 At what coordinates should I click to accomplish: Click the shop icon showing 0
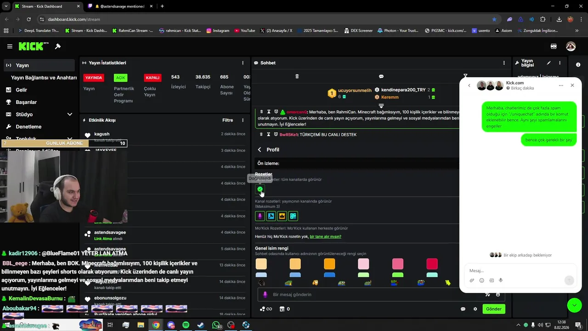point(284,309)
